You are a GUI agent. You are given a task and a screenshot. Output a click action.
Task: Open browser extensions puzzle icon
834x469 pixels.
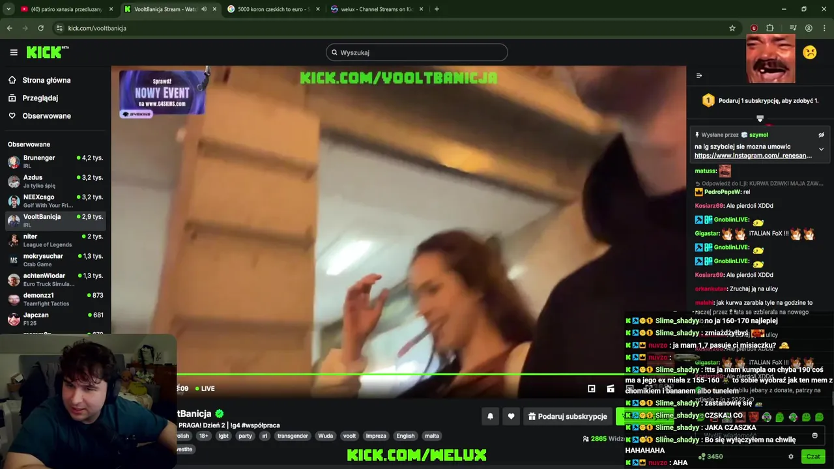pos(770,28)
